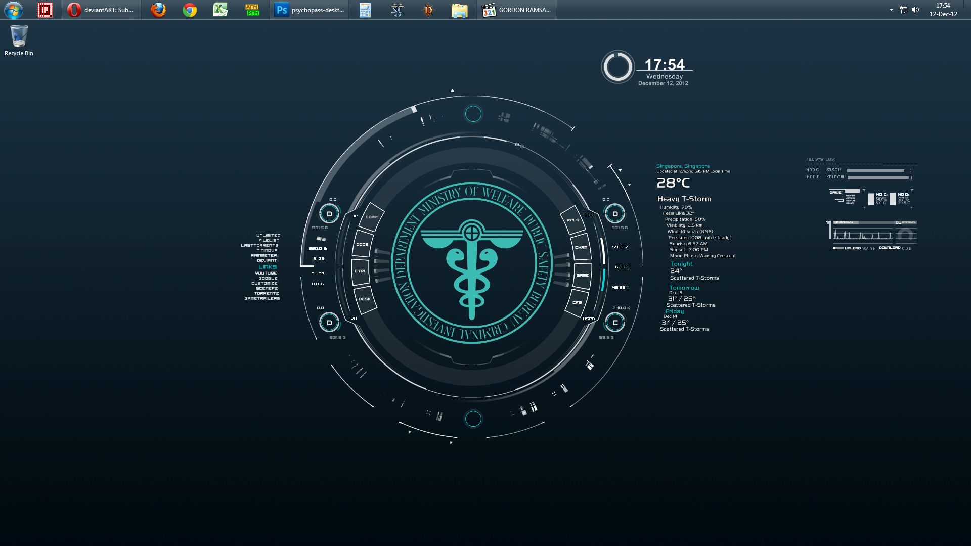Open the LASTTORRENTS link

[x=259, y=245]
